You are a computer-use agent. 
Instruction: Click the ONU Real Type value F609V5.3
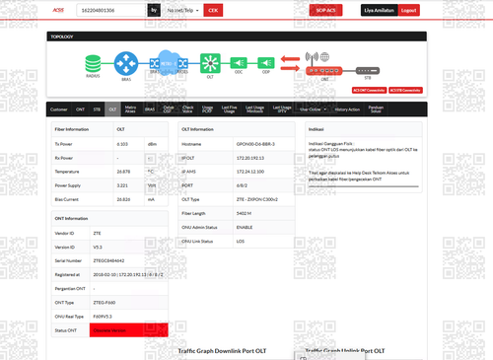click(x=103, y=317)
